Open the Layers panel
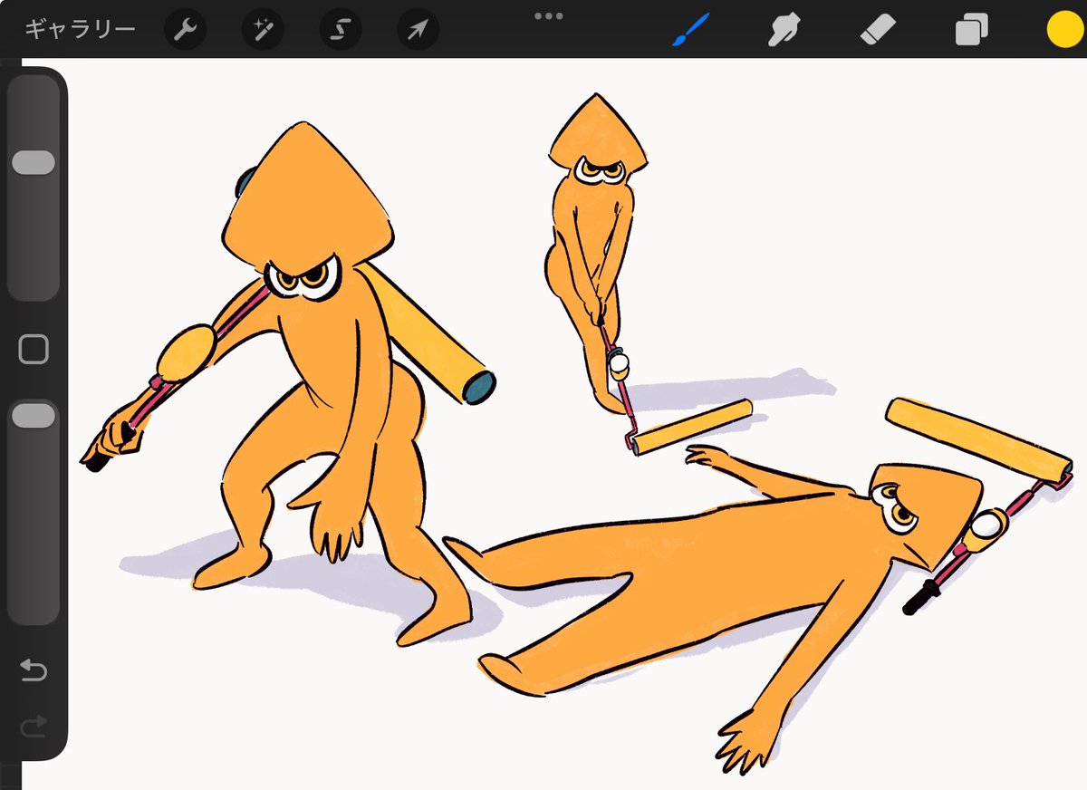 (x=971, y=31)
